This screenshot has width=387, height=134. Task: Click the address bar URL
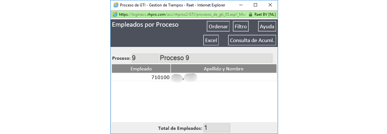[x=182, y=14]
